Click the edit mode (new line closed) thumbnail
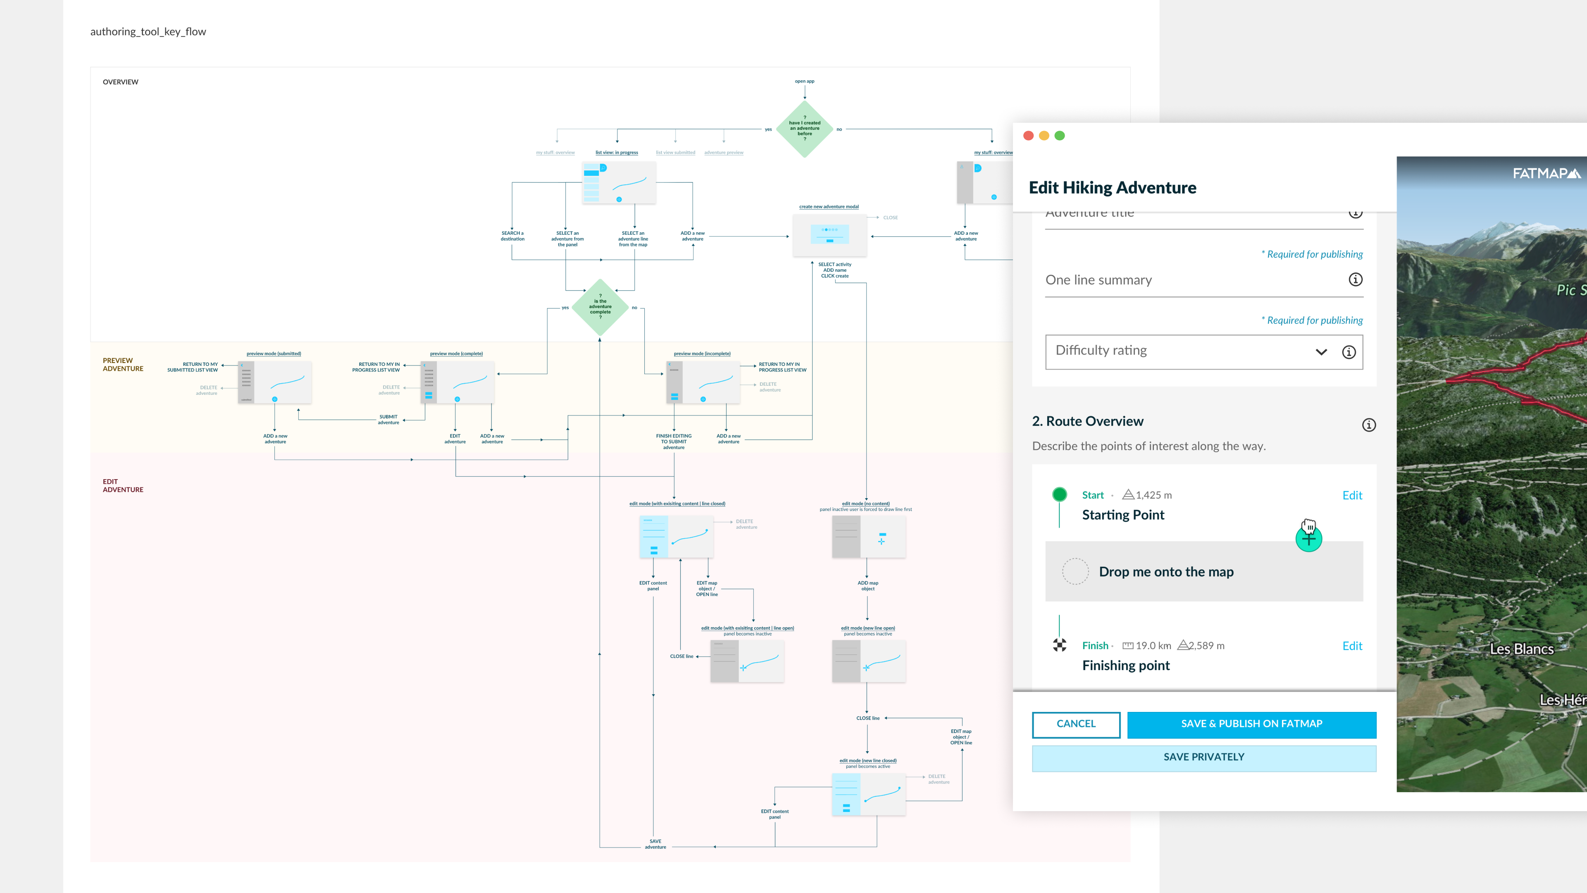 (x=869, y=794)
